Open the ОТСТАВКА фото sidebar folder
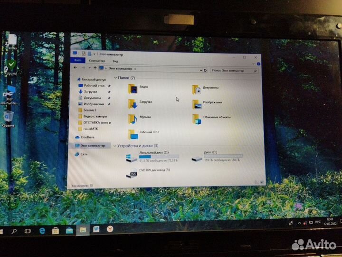This screenshot has width=342, height=257. pyautogui.click(x=95, y=123)
